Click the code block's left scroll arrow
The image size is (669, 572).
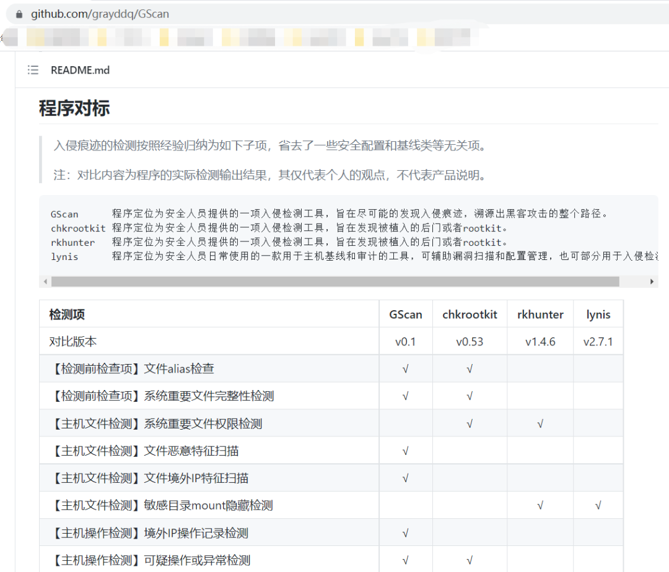click(45, 282)
